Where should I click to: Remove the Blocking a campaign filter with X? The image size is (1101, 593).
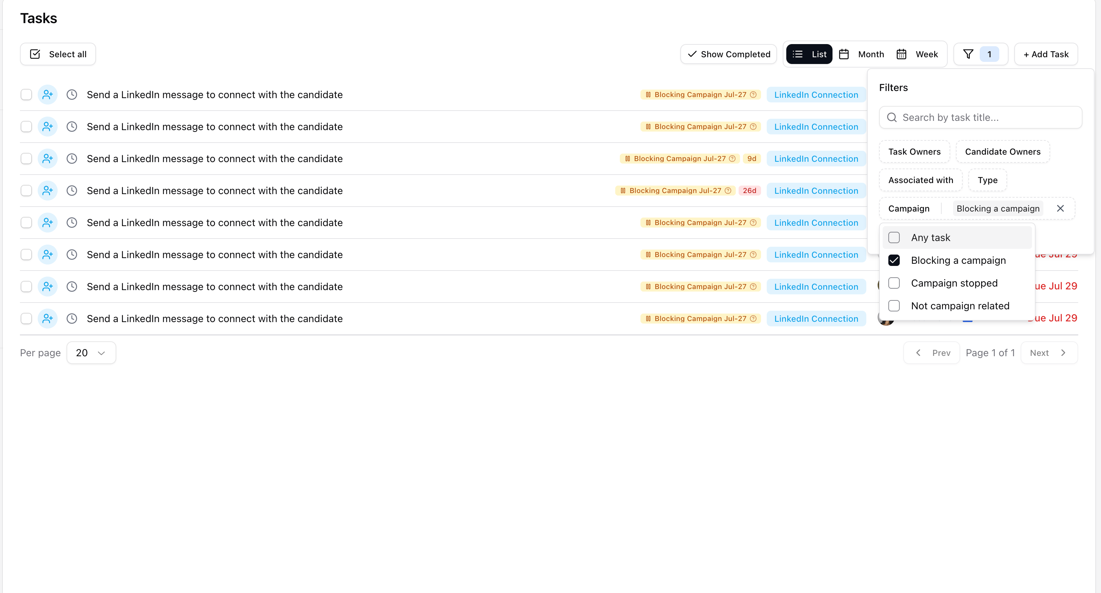point(1060,208)
